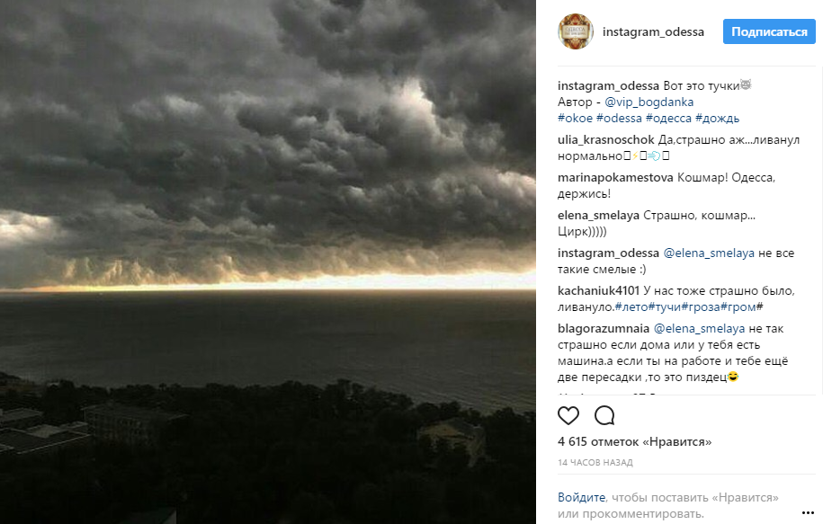
Task: View the 4 615 likes count
Action: pos(635,441)
